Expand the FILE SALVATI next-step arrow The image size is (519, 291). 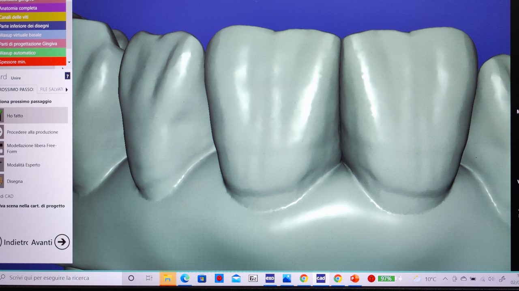66,89
